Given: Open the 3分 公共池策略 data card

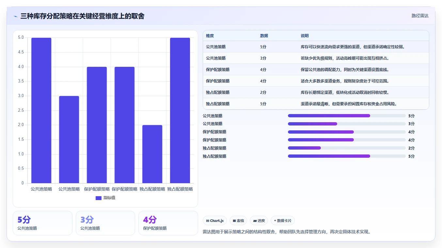Looking at the screenshot, I should coord(105,223).
